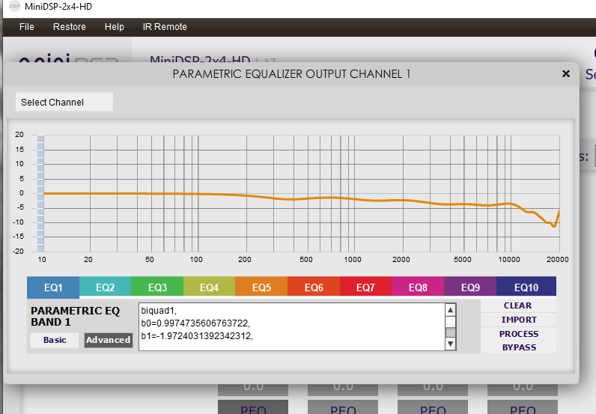Image resolution: width=596 pixels, height=414 pixels.
Task: Select the EQ8 band tab
Action: [x=418, y=287]
